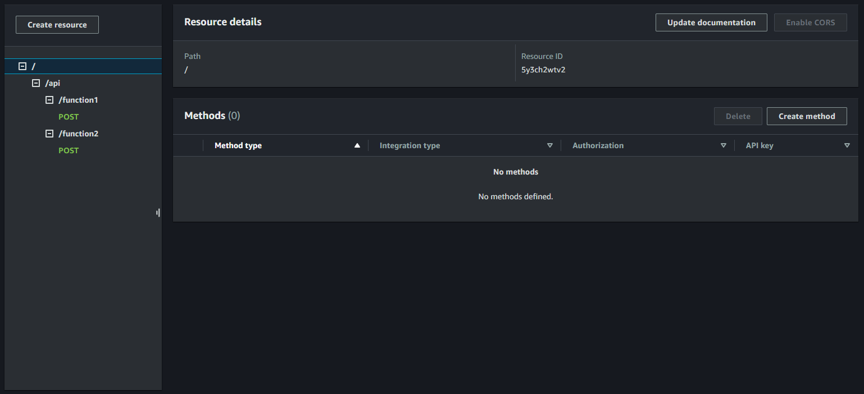Select the /function2 resource label
This screenshot has height=394, width=864.
click(x=79, y=134)
